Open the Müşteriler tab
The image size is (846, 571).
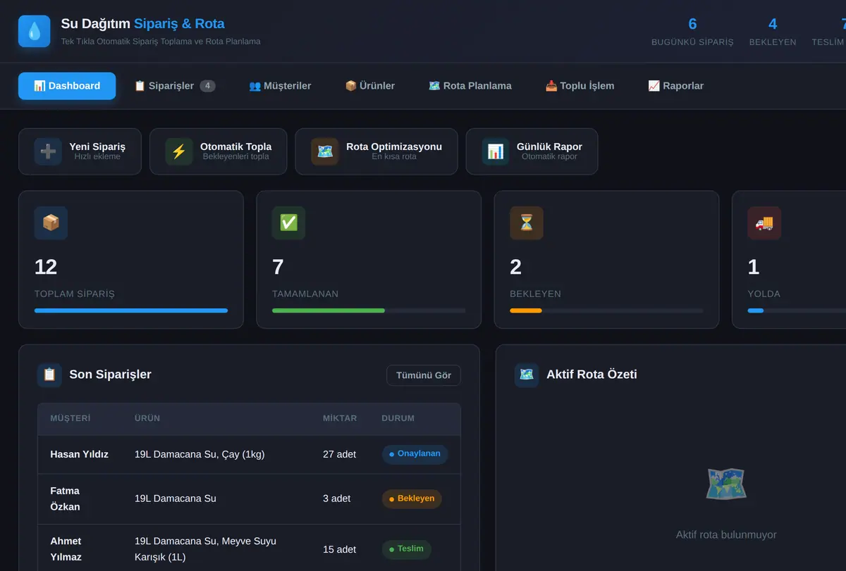[x=280, y=86]
